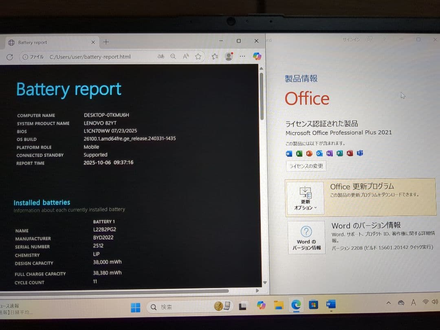
Task: Click the favorites star in the address bar
Action: 199,57
